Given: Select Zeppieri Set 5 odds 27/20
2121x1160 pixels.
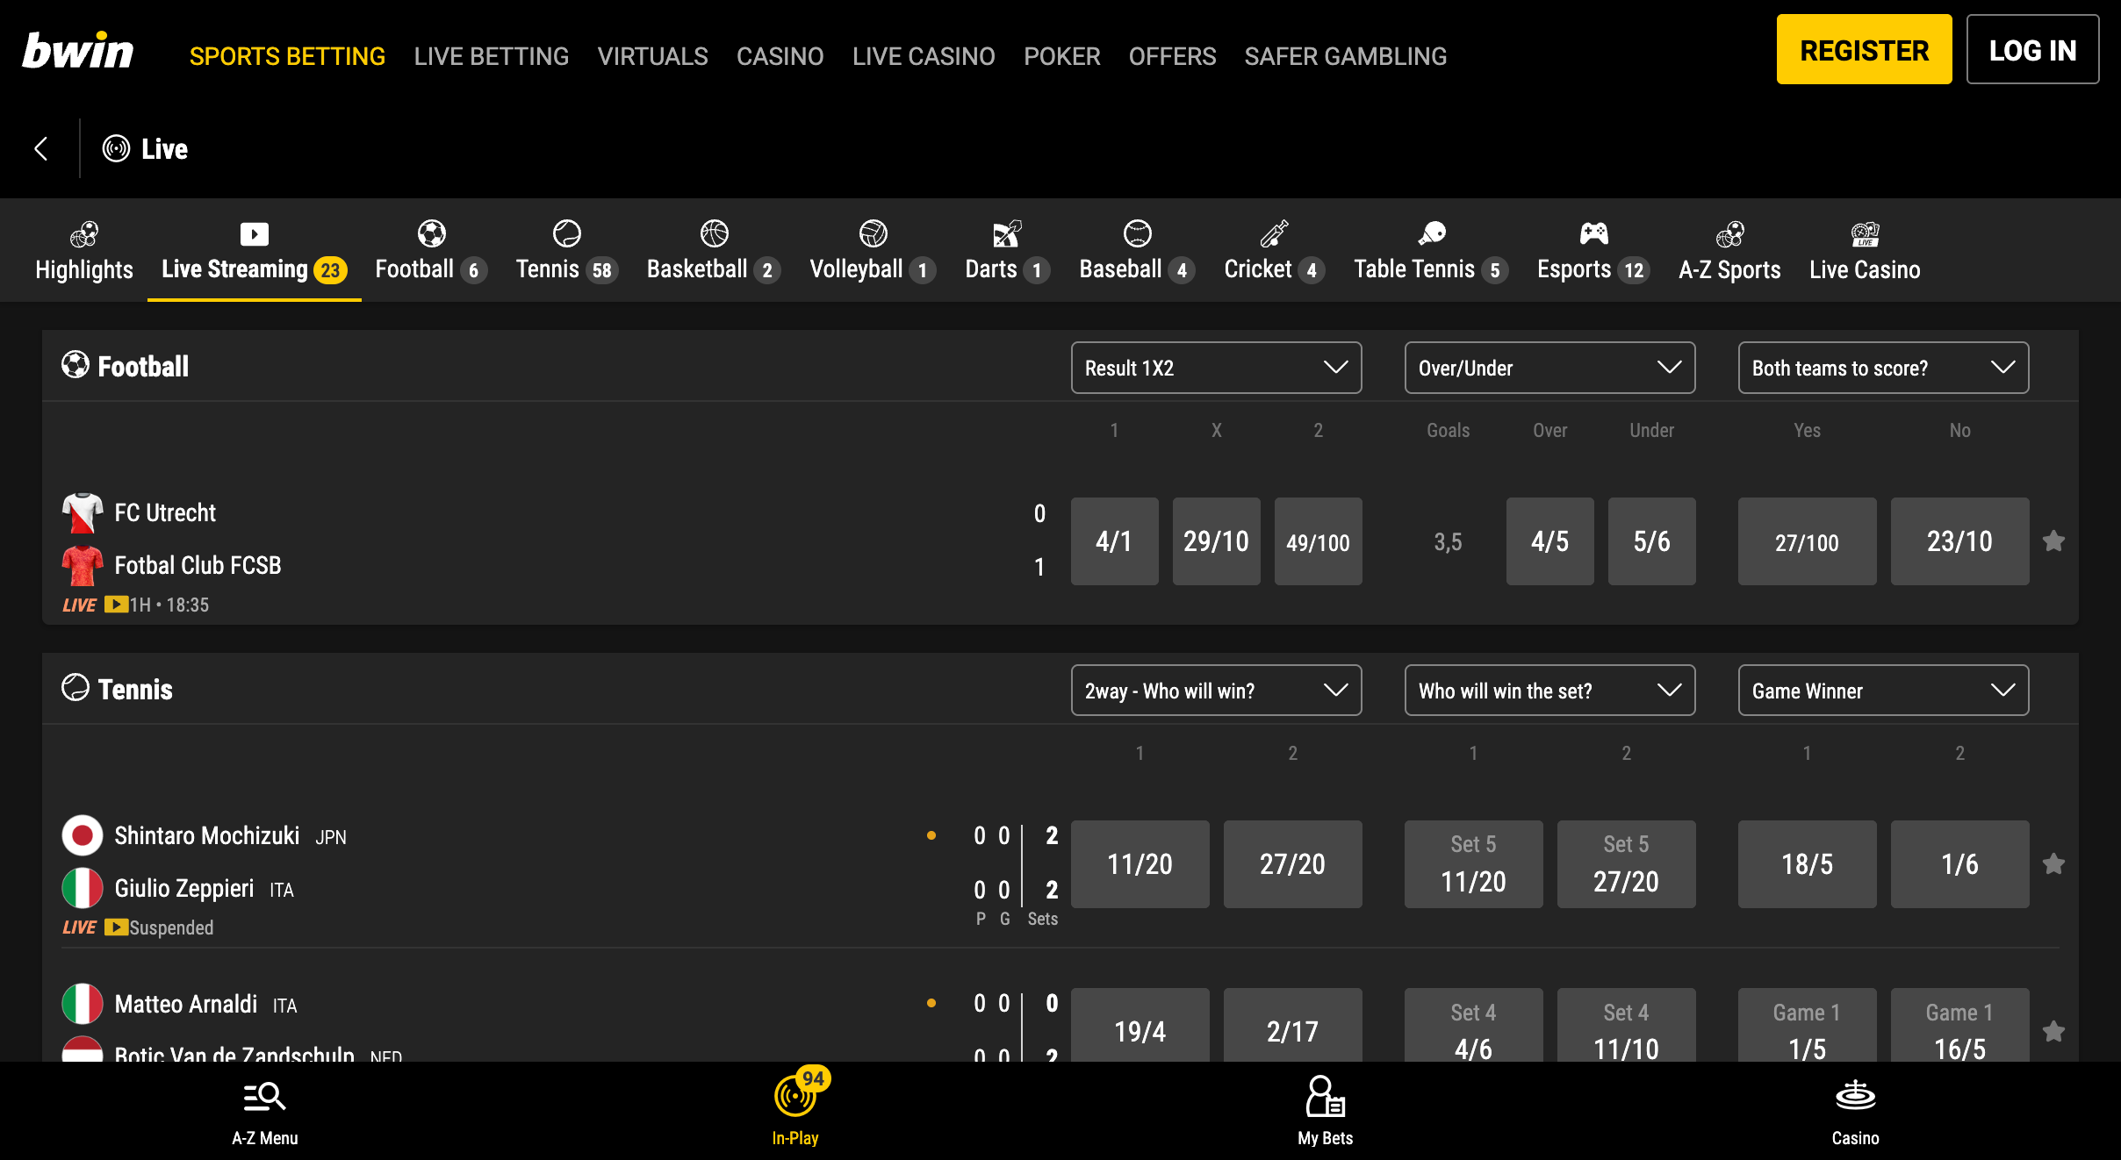Looking at the screenshot, I should click(x=1626, y=864).
